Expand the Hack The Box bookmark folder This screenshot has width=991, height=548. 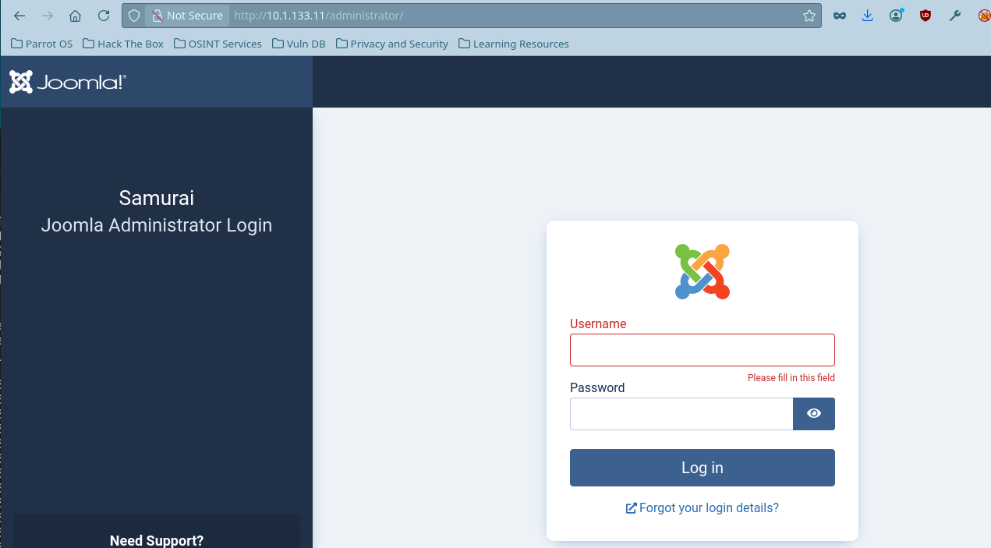(x=122, y=44)
